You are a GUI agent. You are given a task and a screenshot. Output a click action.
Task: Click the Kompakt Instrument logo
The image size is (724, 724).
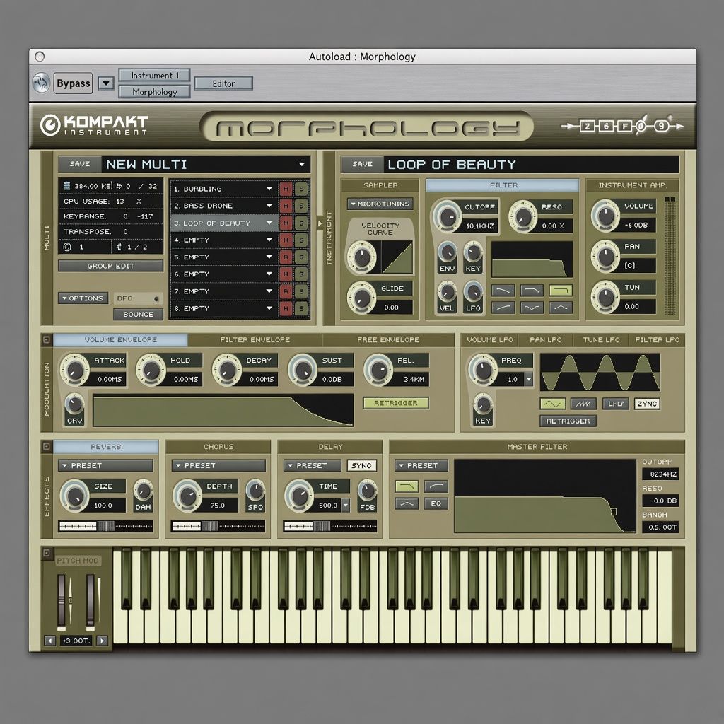point(94,125)
